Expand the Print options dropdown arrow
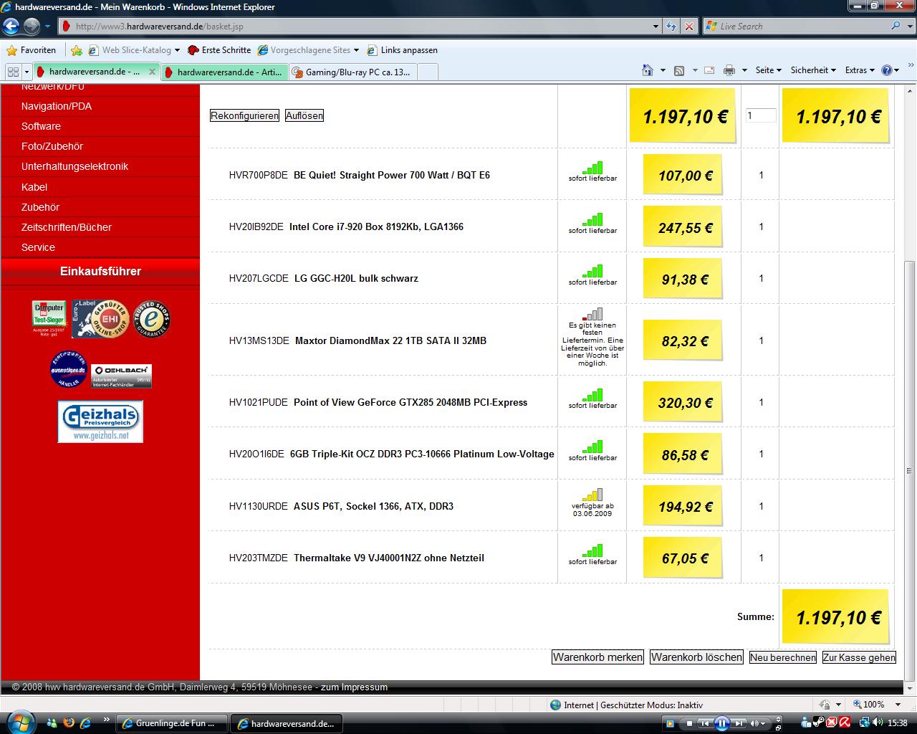917x734 pixels. coord(744,70)
